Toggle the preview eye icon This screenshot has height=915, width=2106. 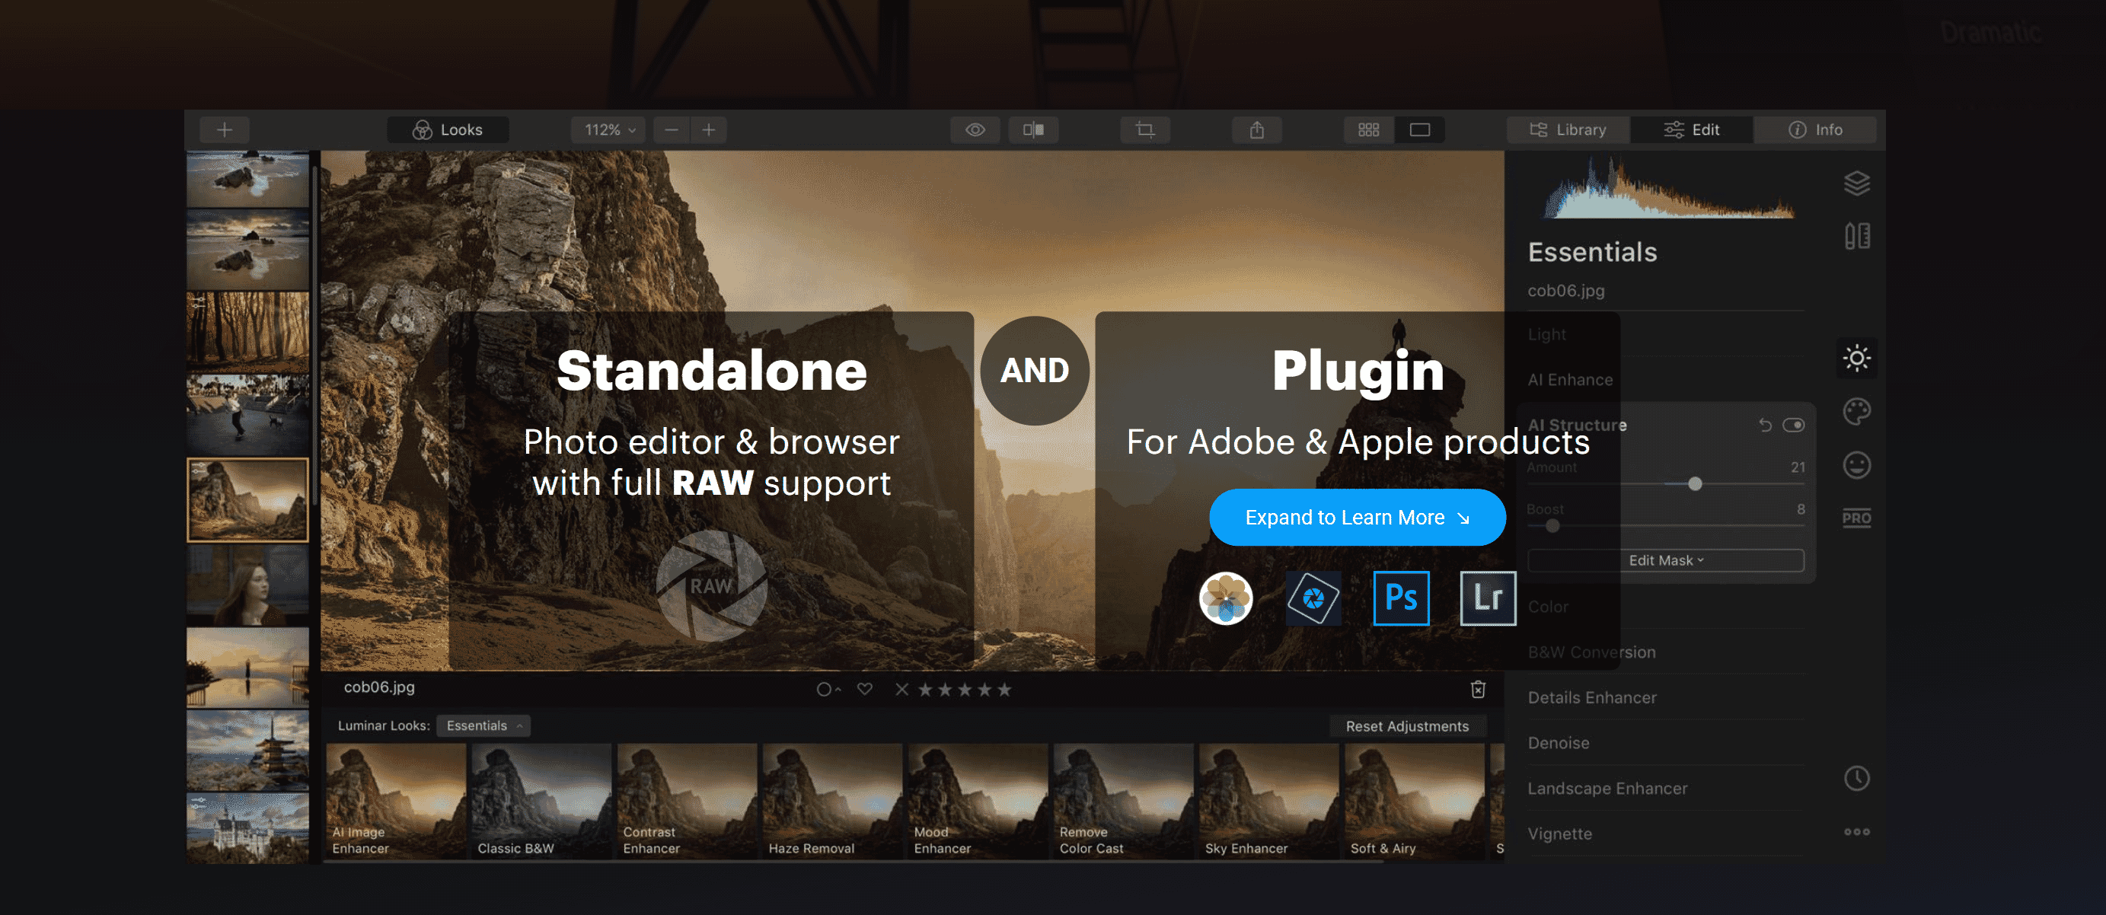975,130
